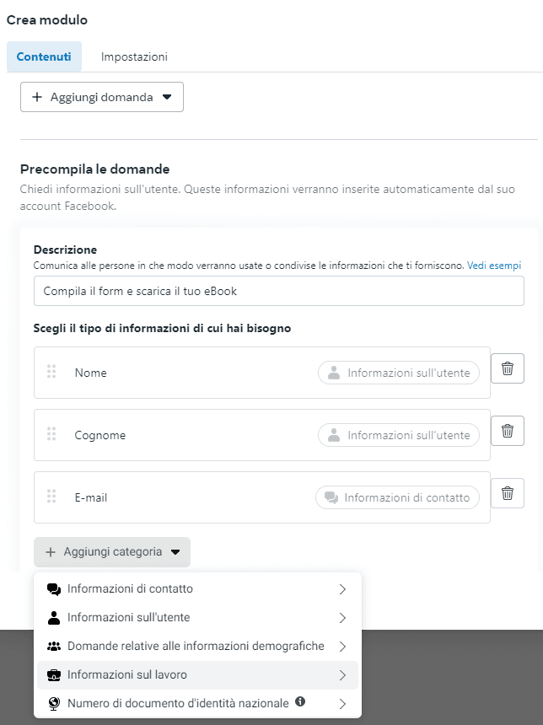The image size is (543, 725).
Task: Select the Contenuti tab
Action: [x=44, y=57]
